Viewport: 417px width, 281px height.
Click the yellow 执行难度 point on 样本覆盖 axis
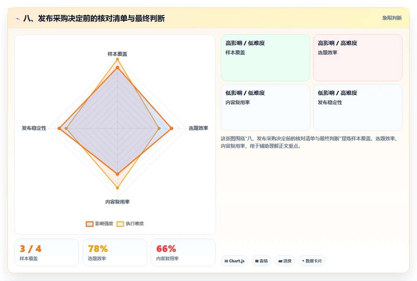(x=117, y=59)
